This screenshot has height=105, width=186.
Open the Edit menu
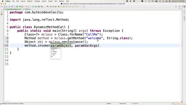pos(18,1)
